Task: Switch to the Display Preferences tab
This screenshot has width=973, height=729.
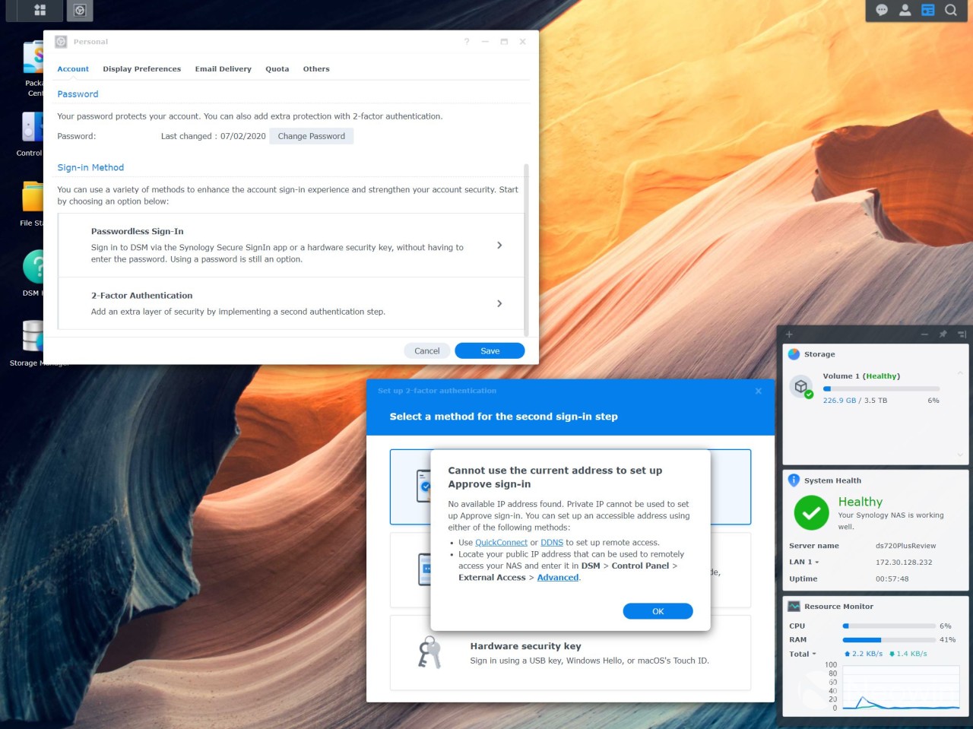Action: tap(142, 69)
